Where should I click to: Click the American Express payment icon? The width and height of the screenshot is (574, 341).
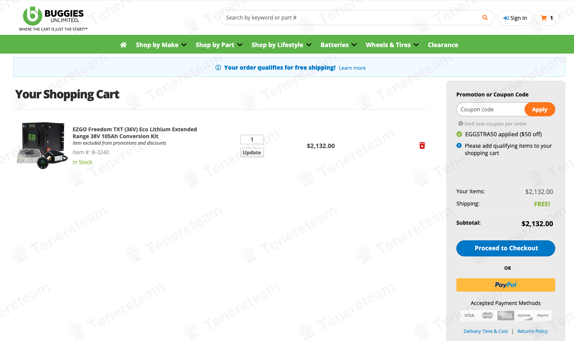tap(506, 315)
